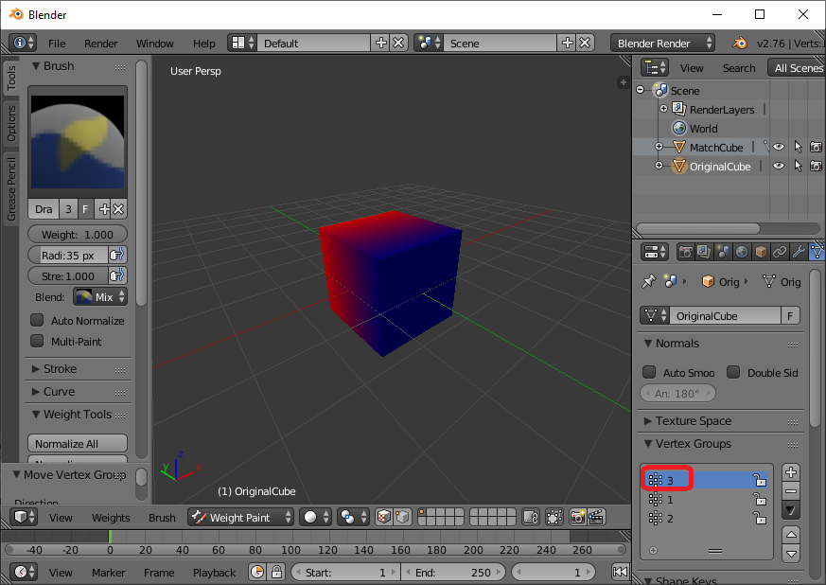Jump to timeline start with rewind icon

pyautogui.click(x=620, y=572)
